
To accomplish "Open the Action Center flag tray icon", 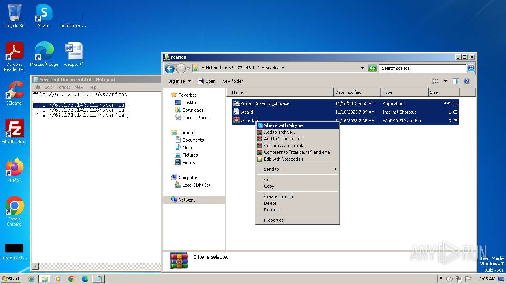I will coord(468,279).
